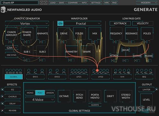
Task: Switch voice mode to UNISON
Action: pyautogui.click(x=50, y=93)
